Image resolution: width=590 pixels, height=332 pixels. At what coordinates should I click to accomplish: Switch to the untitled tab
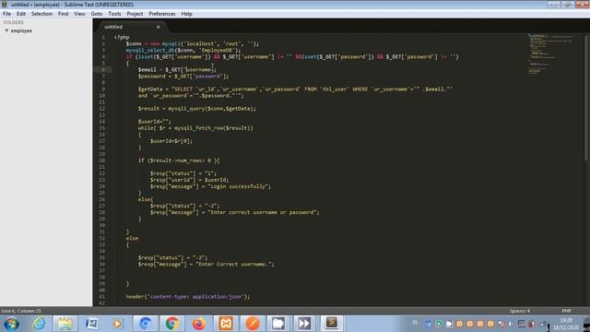113,27
